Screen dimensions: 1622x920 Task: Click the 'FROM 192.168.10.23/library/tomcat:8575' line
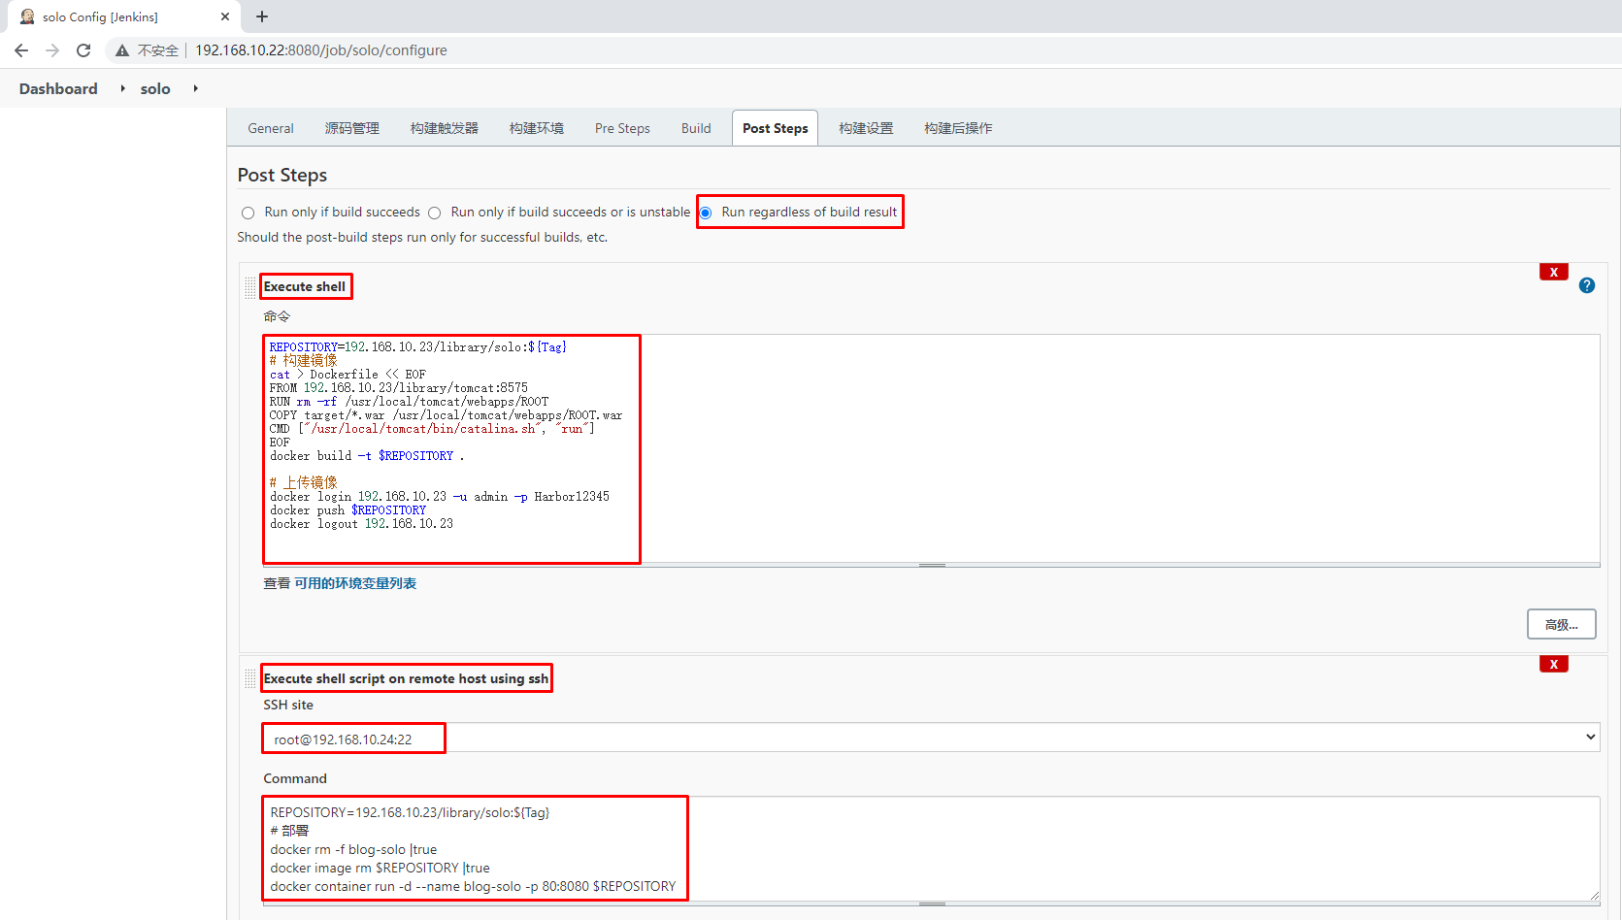point(399,387)
